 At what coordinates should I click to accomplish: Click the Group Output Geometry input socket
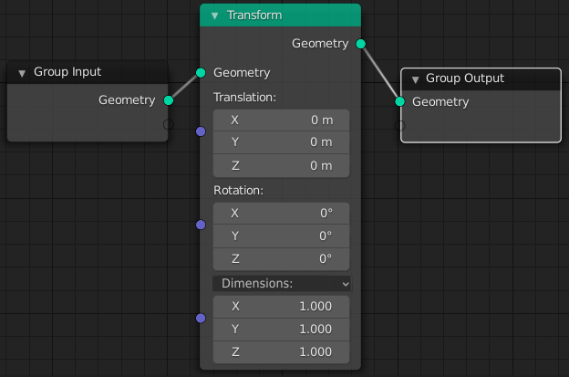tap(400, 101)
